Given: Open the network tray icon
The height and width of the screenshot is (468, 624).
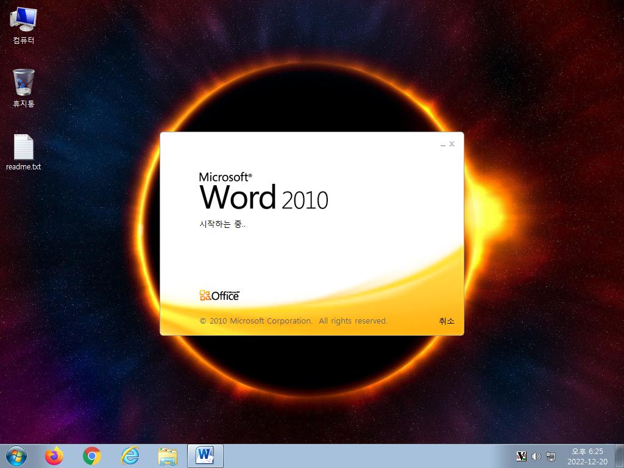Looking at the screenshot, I should click(x=551, y=456).
